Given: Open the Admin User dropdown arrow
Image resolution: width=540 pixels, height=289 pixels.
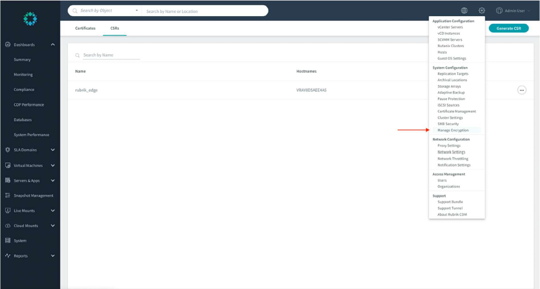Looking at the screenshot, I should pos(528,11).
